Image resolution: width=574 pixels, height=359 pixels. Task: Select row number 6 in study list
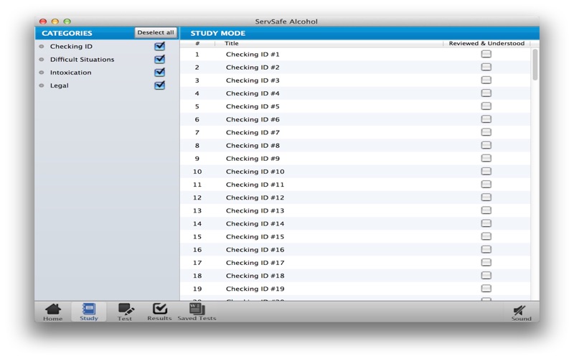coord(355,119)
